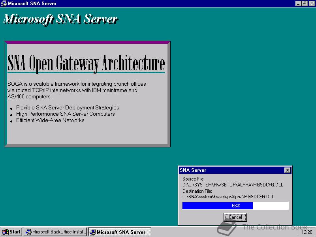Close the SNA Server progress dialog
Screen dimensions: 316x237
pos(288,170)
